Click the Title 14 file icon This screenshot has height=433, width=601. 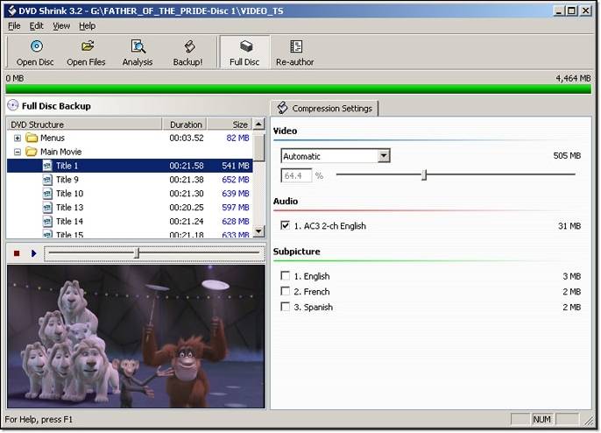[x=47, y=221]
